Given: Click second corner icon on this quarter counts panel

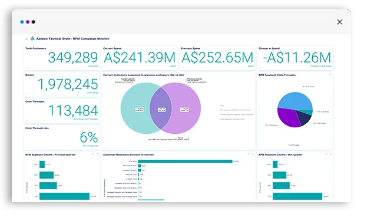Looking at the screenshot, I should (330, 154).
